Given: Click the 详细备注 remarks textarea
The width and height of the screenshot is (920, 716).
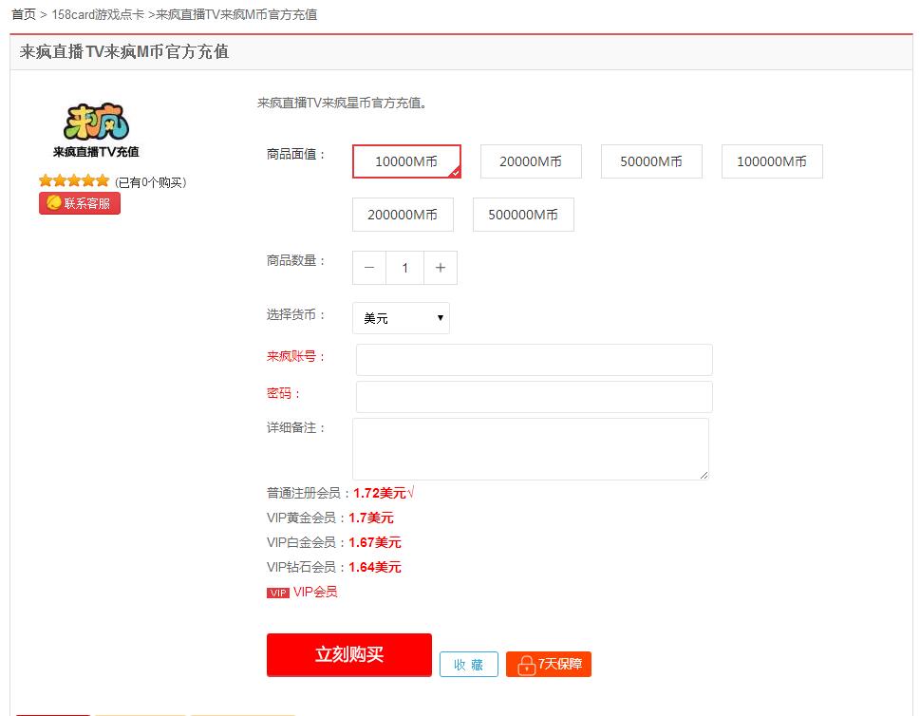Looking at the screenshot, I should (x=531, y=449).
